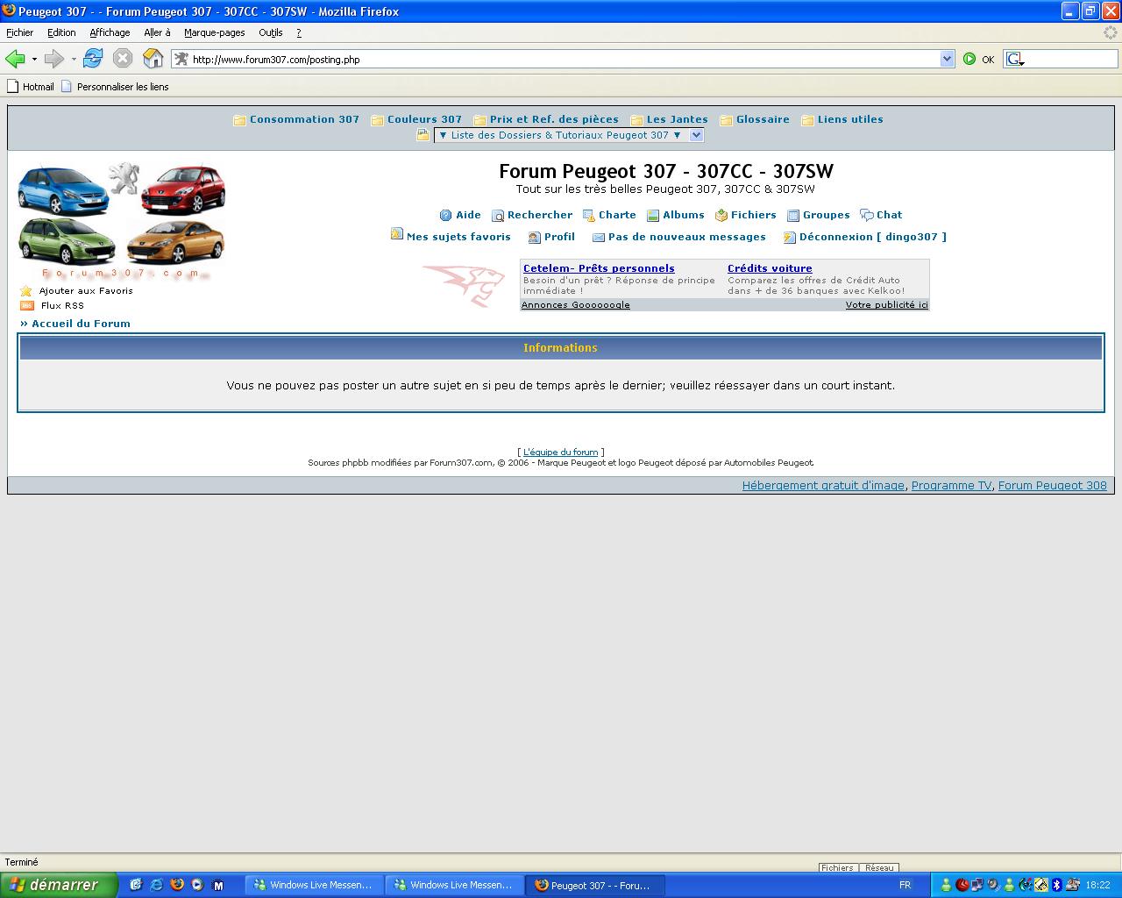Click the Mes sujets favoris icon
Viewport: 1122px width, 898px height.
396,234
